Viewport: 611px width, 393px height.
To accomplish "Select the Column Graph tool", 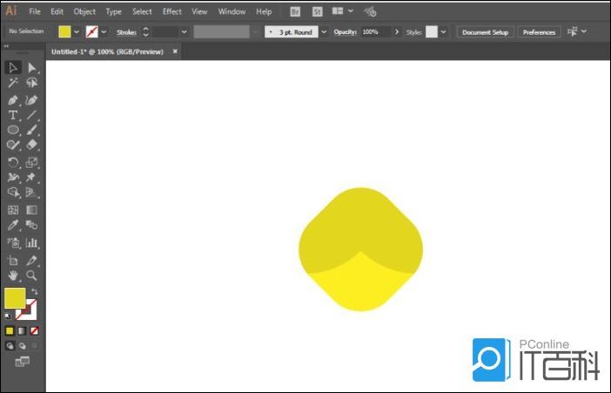I will click(x=32, y=243).
